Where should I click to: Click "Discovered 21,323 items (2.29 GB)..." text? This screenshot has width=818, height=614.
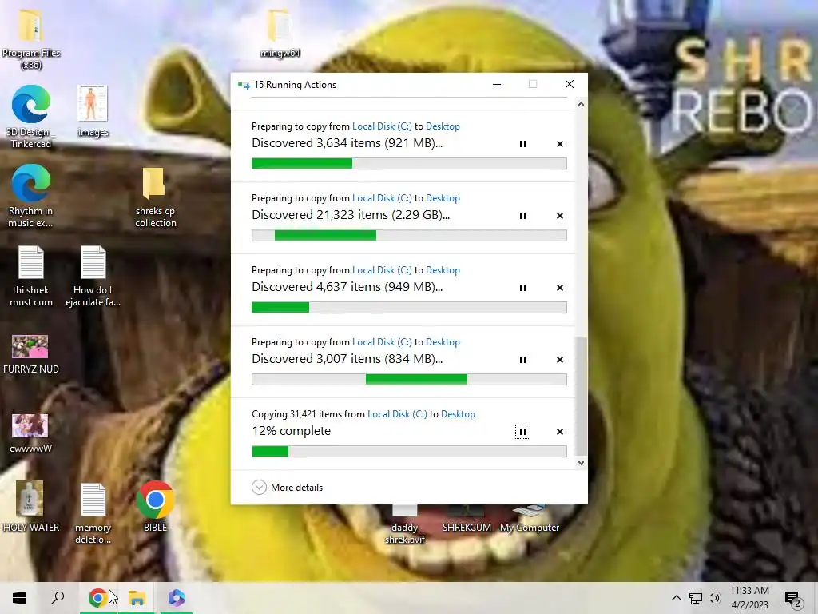(x=351, y=215)
